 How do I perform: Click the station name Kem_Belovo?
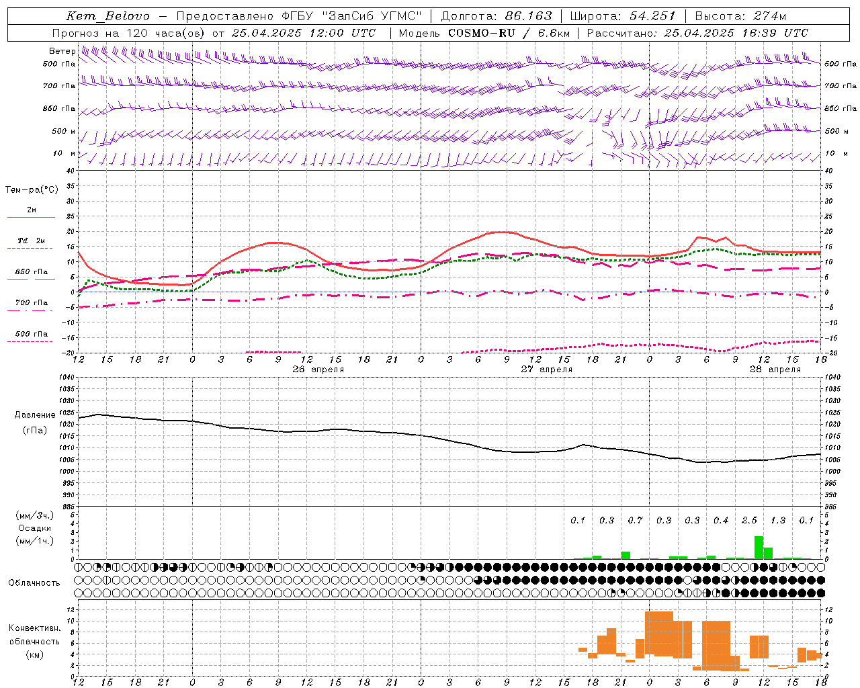pos(107,16)
